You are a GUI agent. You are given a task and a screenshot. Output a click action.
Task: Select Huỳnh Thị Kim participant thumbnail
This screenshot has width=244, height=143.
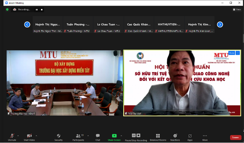[x=199, y=24]
